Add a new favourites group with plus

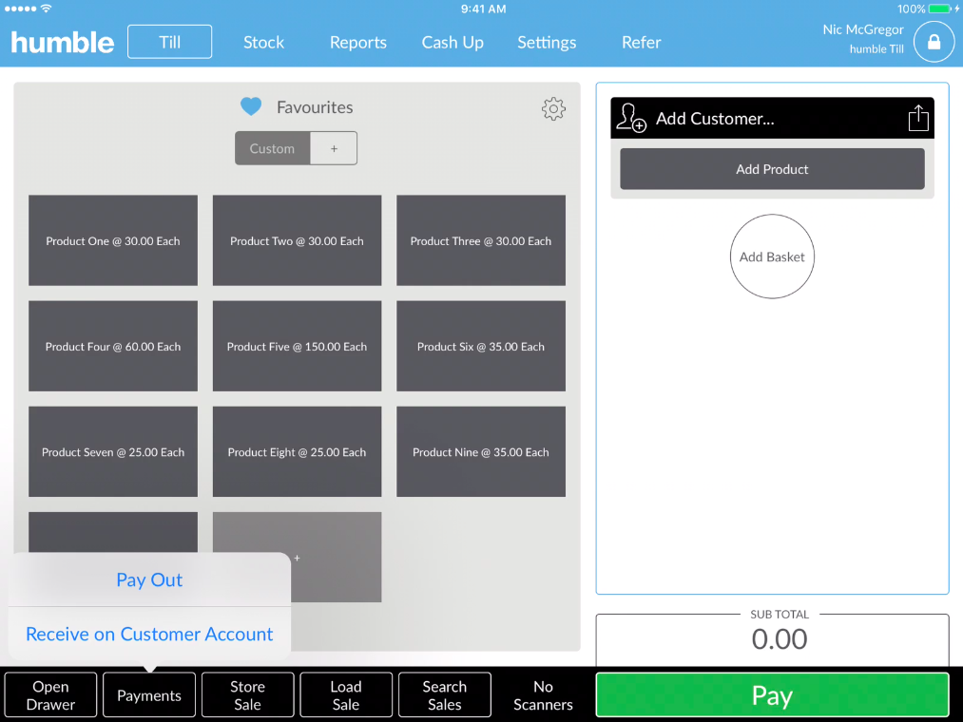334,148
